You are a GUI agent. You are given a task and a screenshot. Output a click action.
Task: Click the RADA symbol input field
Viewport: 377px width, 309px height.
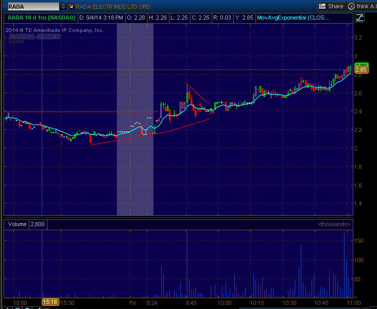coord(33,7)
